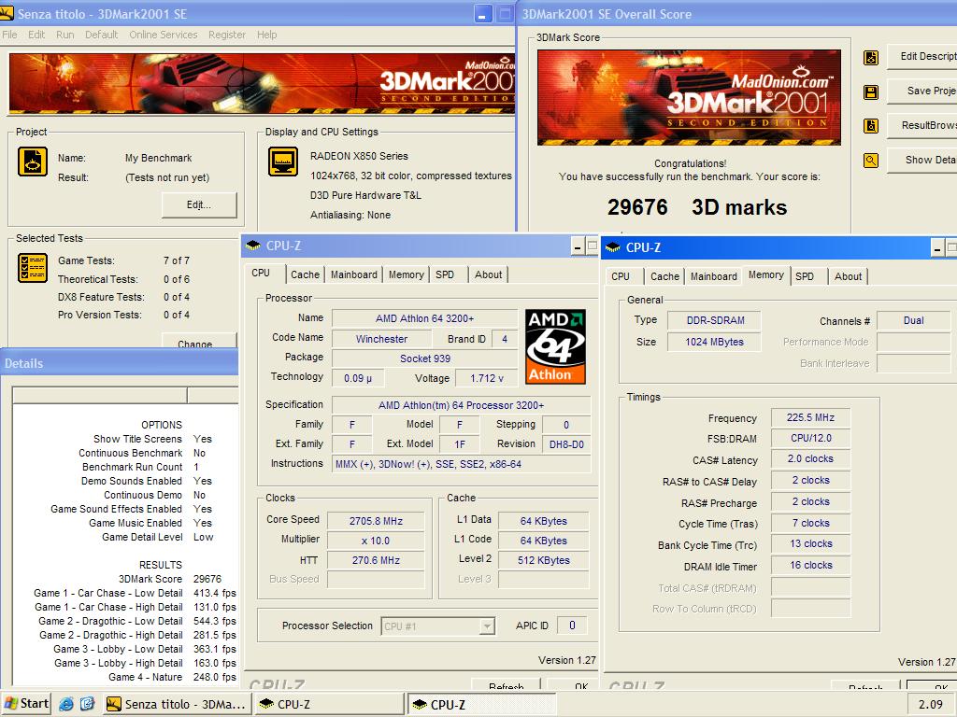Click the Save Project button

(921, 91)
